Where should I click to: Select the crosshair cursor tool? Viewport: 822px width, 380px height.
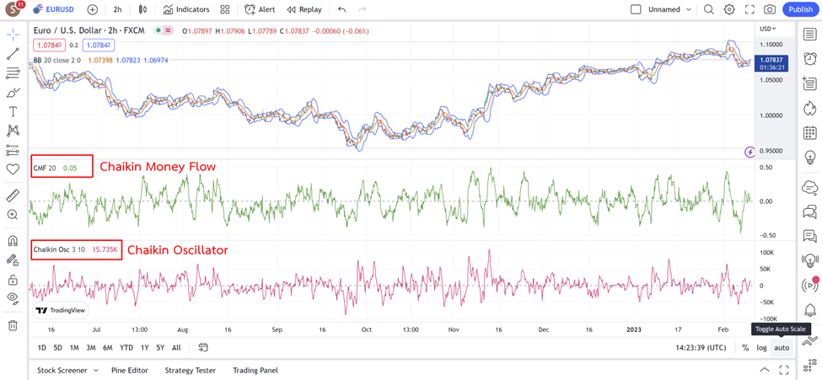tap(13, 35)
